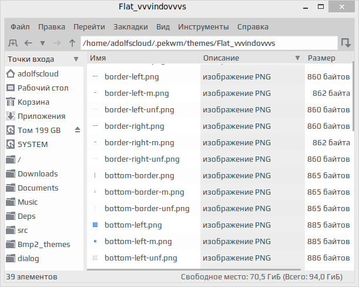
Task: Click the go-to-path button right of address bar
Action: [x=345, y=43]
